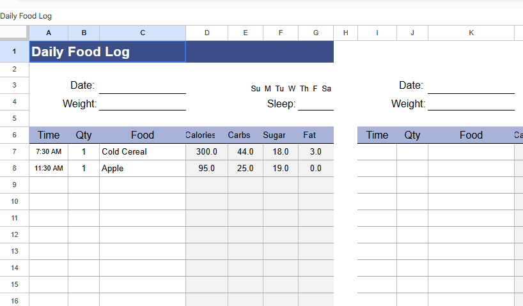
Task: Click the Sleep input line
Action: (x=315, y=103)
